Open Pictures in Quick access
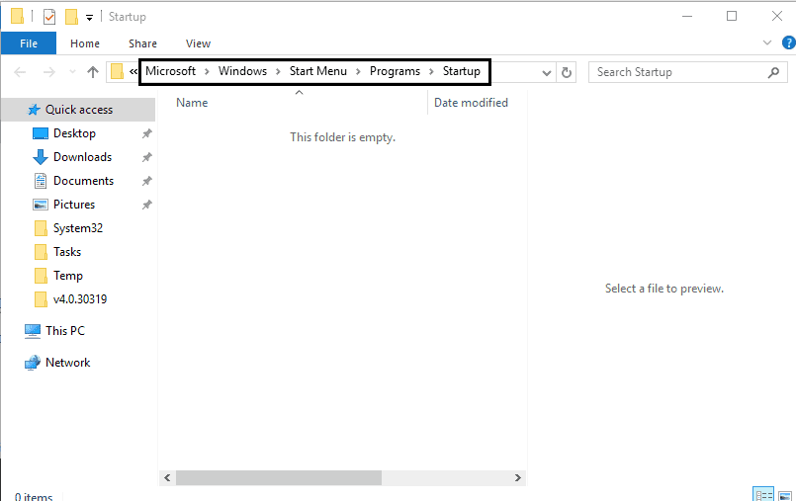This screenshot has height=501, width=796. [74, 205]
